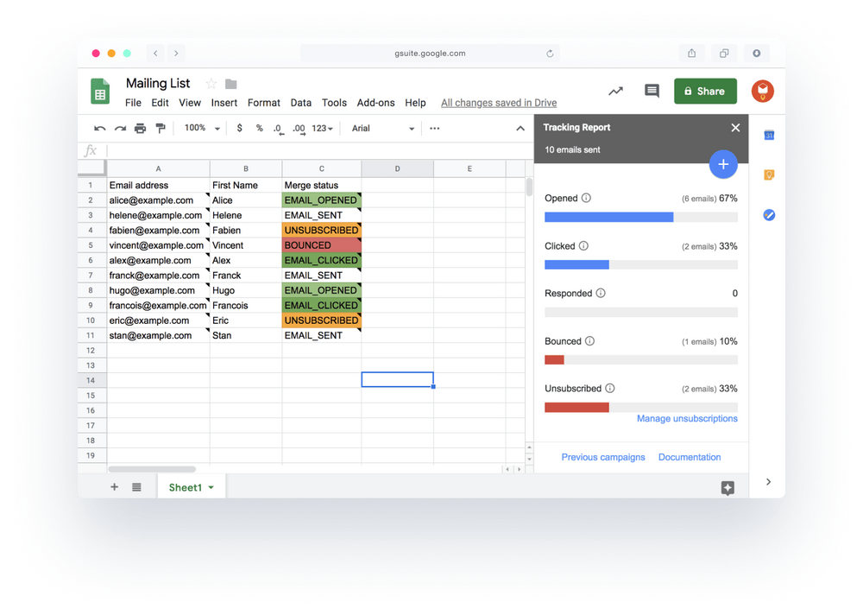Open the Format menu
This screenshot has width=863, height=615.
tap(263, 103)
